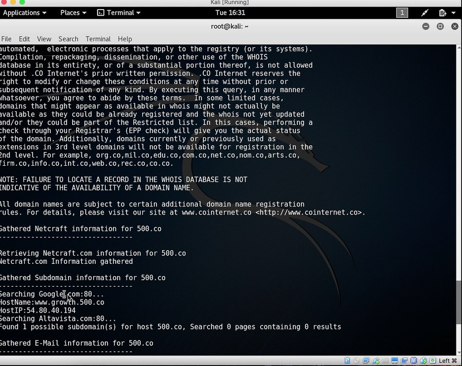Expand the Terminal app menu in panel
462x366 pixels.
pos(119,13)
